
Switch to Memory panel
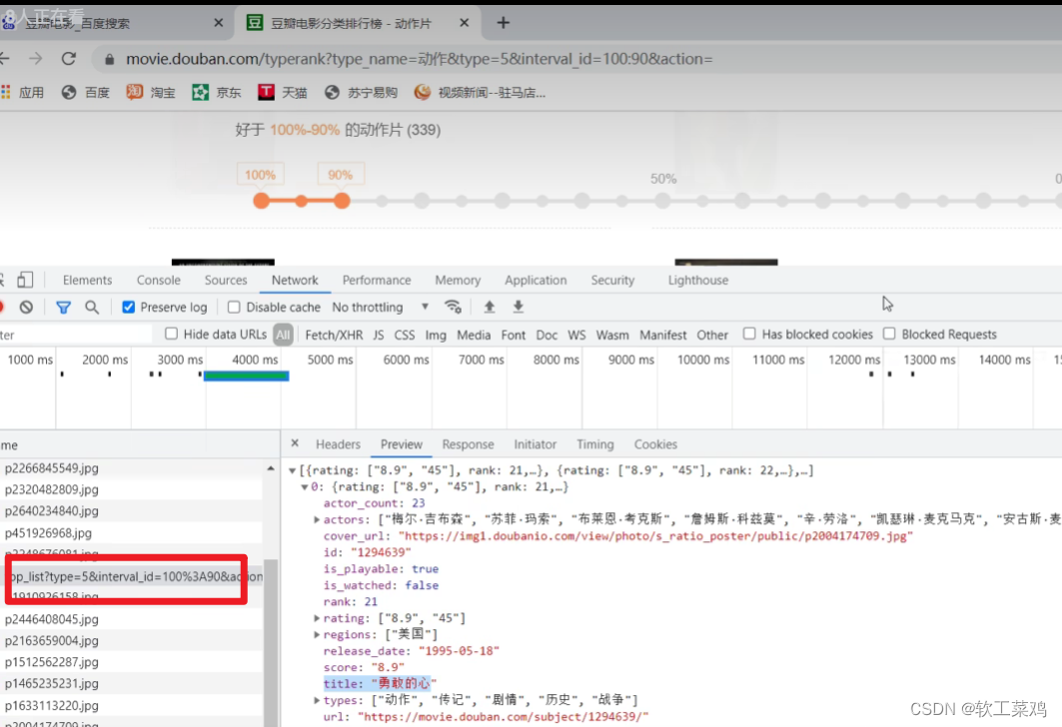pyautogui.click(x=458, y=281)
